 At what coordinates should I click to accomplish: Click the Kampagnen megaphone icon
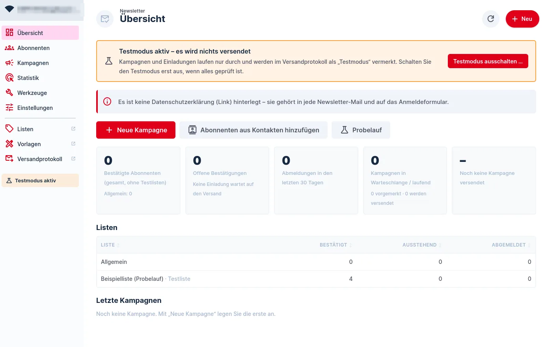click(9, 63)
